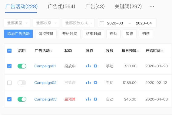This screenshot has height=115, width=172.
Task: Expand the 全部状态 dropdown
Action: (46, 23)
